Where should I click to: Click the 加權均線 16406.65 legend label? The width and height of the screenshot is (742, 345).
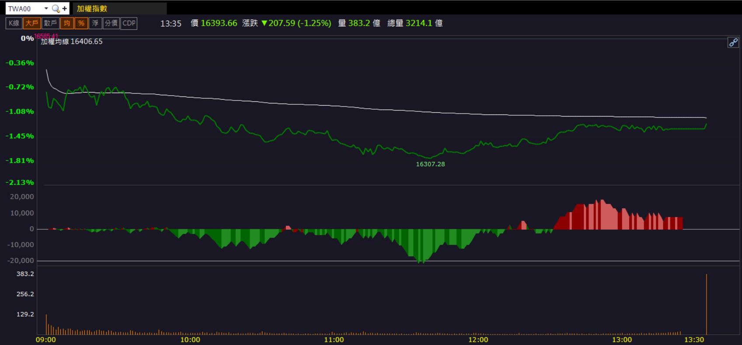(x=72, y=41)
